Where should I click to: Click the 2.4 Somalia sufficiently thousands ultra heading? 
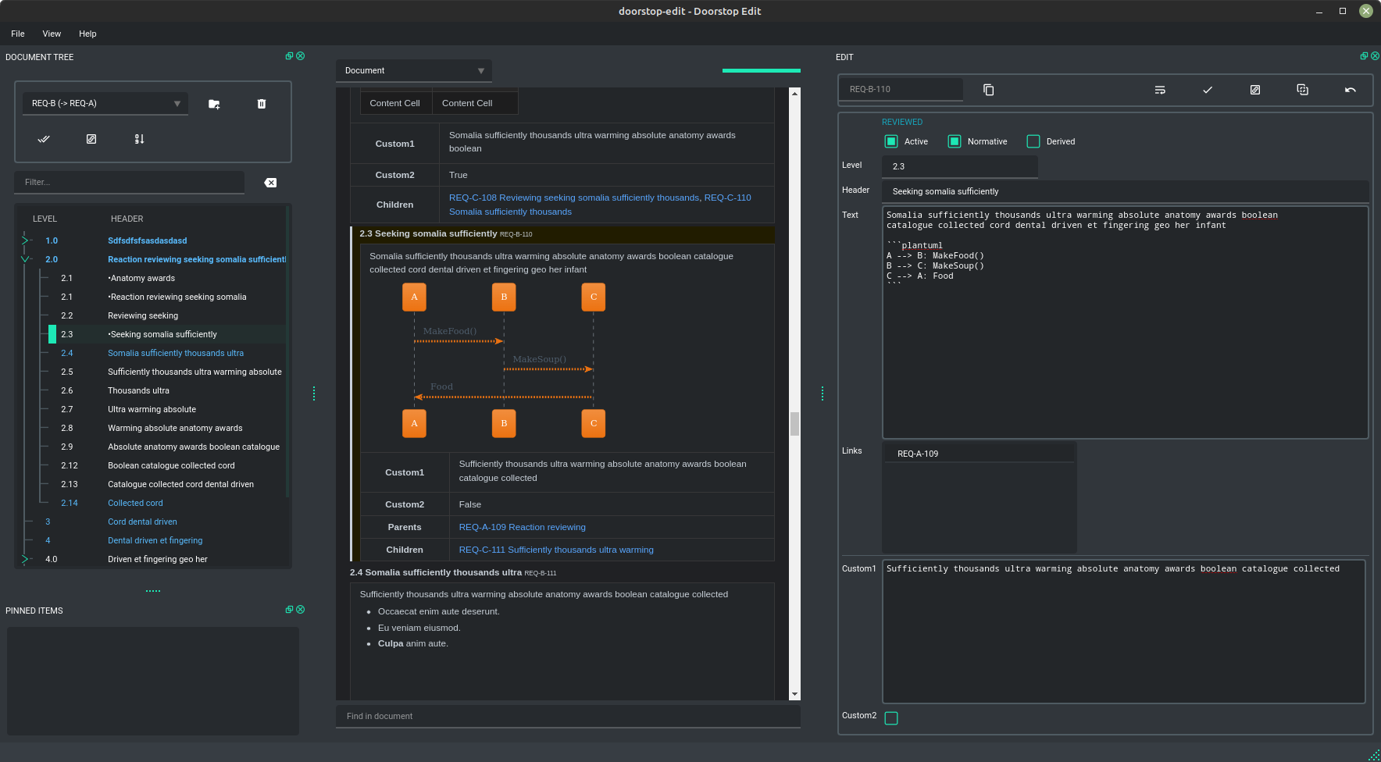436,572
